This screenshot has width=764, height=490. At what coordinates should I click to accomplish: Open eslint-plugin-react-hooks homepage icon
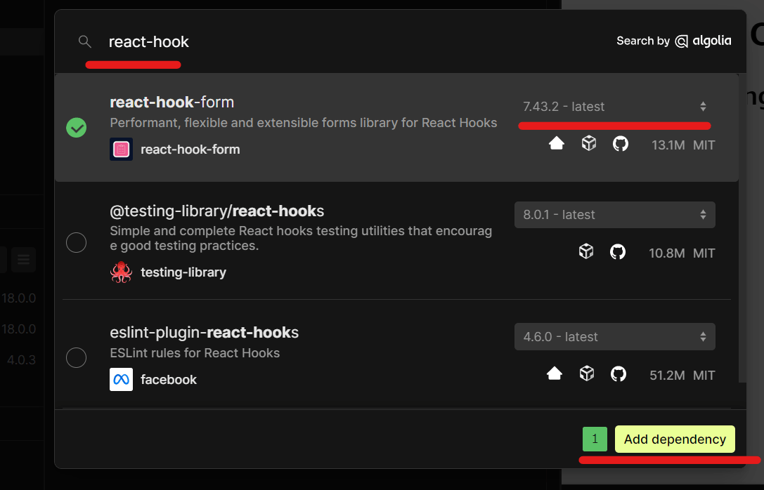point(555,373)
